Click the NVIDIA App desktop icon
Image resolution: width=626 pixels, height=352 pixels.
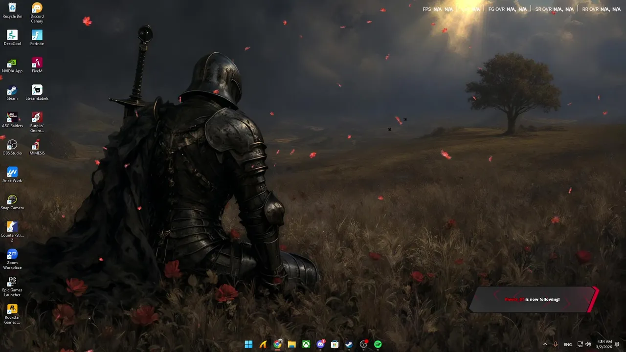(12, 65)
